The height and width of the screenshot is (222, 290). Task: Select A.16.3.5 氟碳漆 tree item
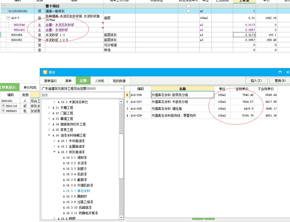point(75,180)
